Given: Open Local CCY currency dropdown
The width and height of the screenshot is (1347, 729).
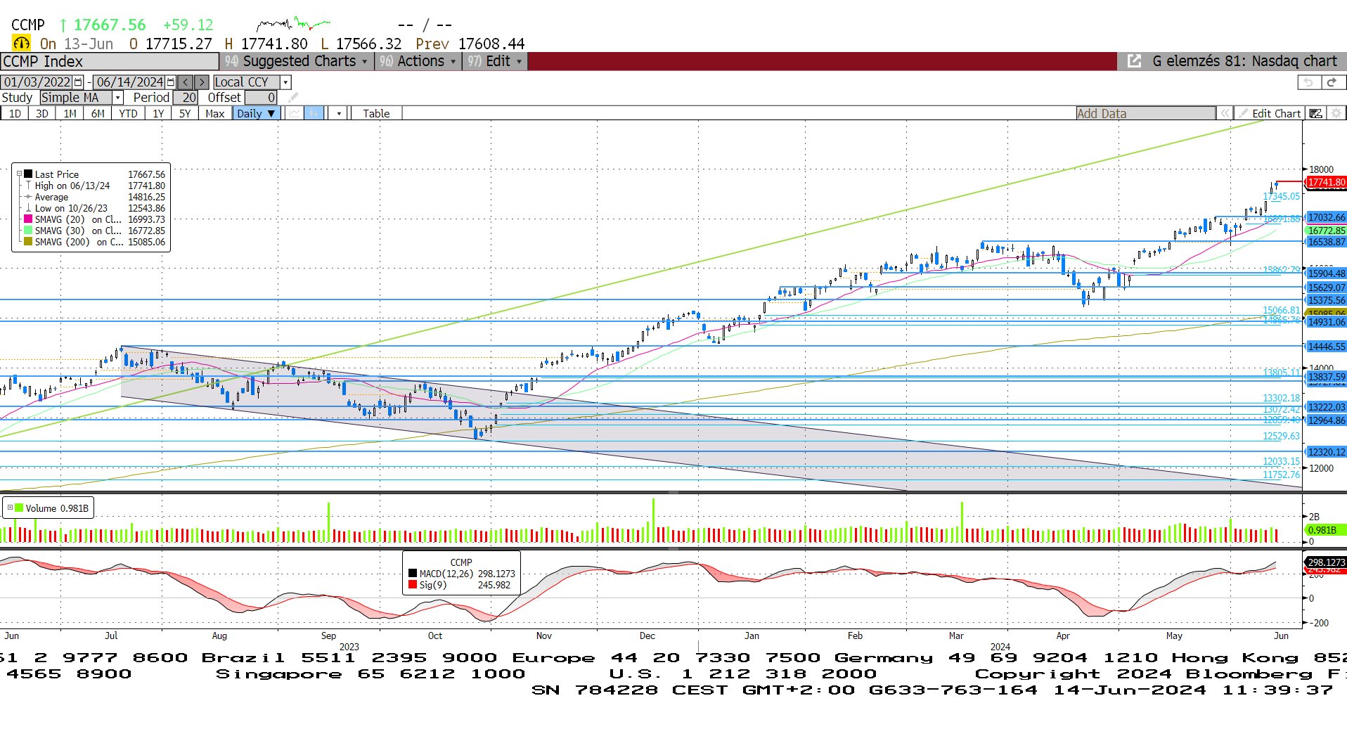Looking at the screenshot, I should 285,82.
